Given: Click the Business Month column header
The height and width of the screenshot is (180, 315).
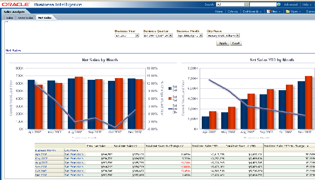Looking at the screenshot, I should tap(45, 150).
